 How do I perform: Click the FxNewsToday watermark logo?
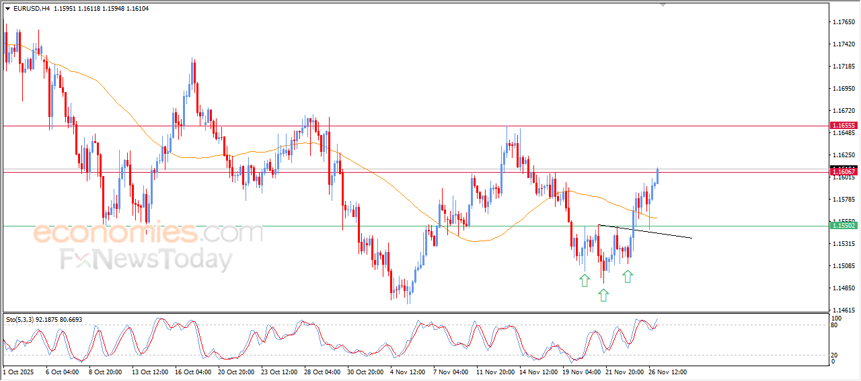[x=146, y=259]
